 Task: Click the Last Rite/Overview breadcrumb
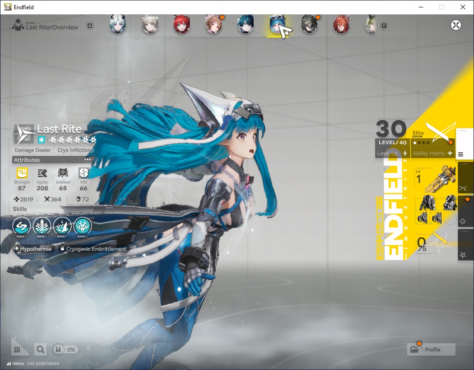coord(52,27)
